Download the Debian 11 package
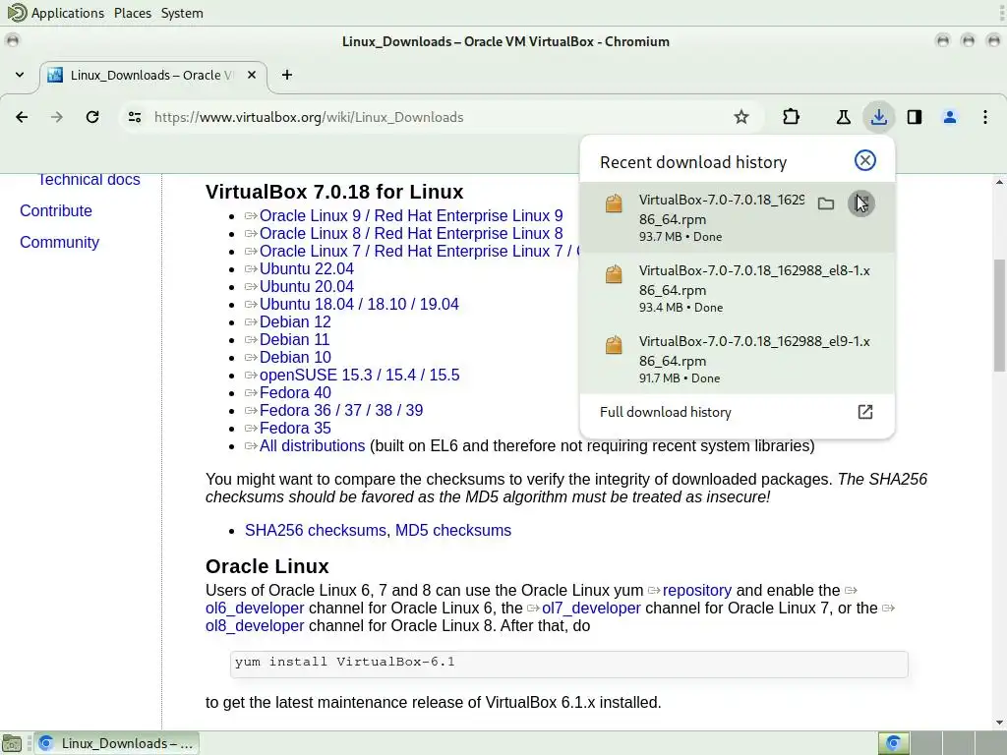The width and height of the screenshot is (1007, 755). (x=294, y=339)
